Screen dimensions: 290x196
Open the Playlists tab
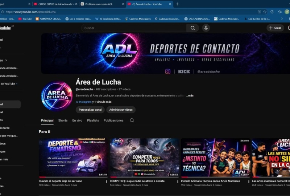93,121
